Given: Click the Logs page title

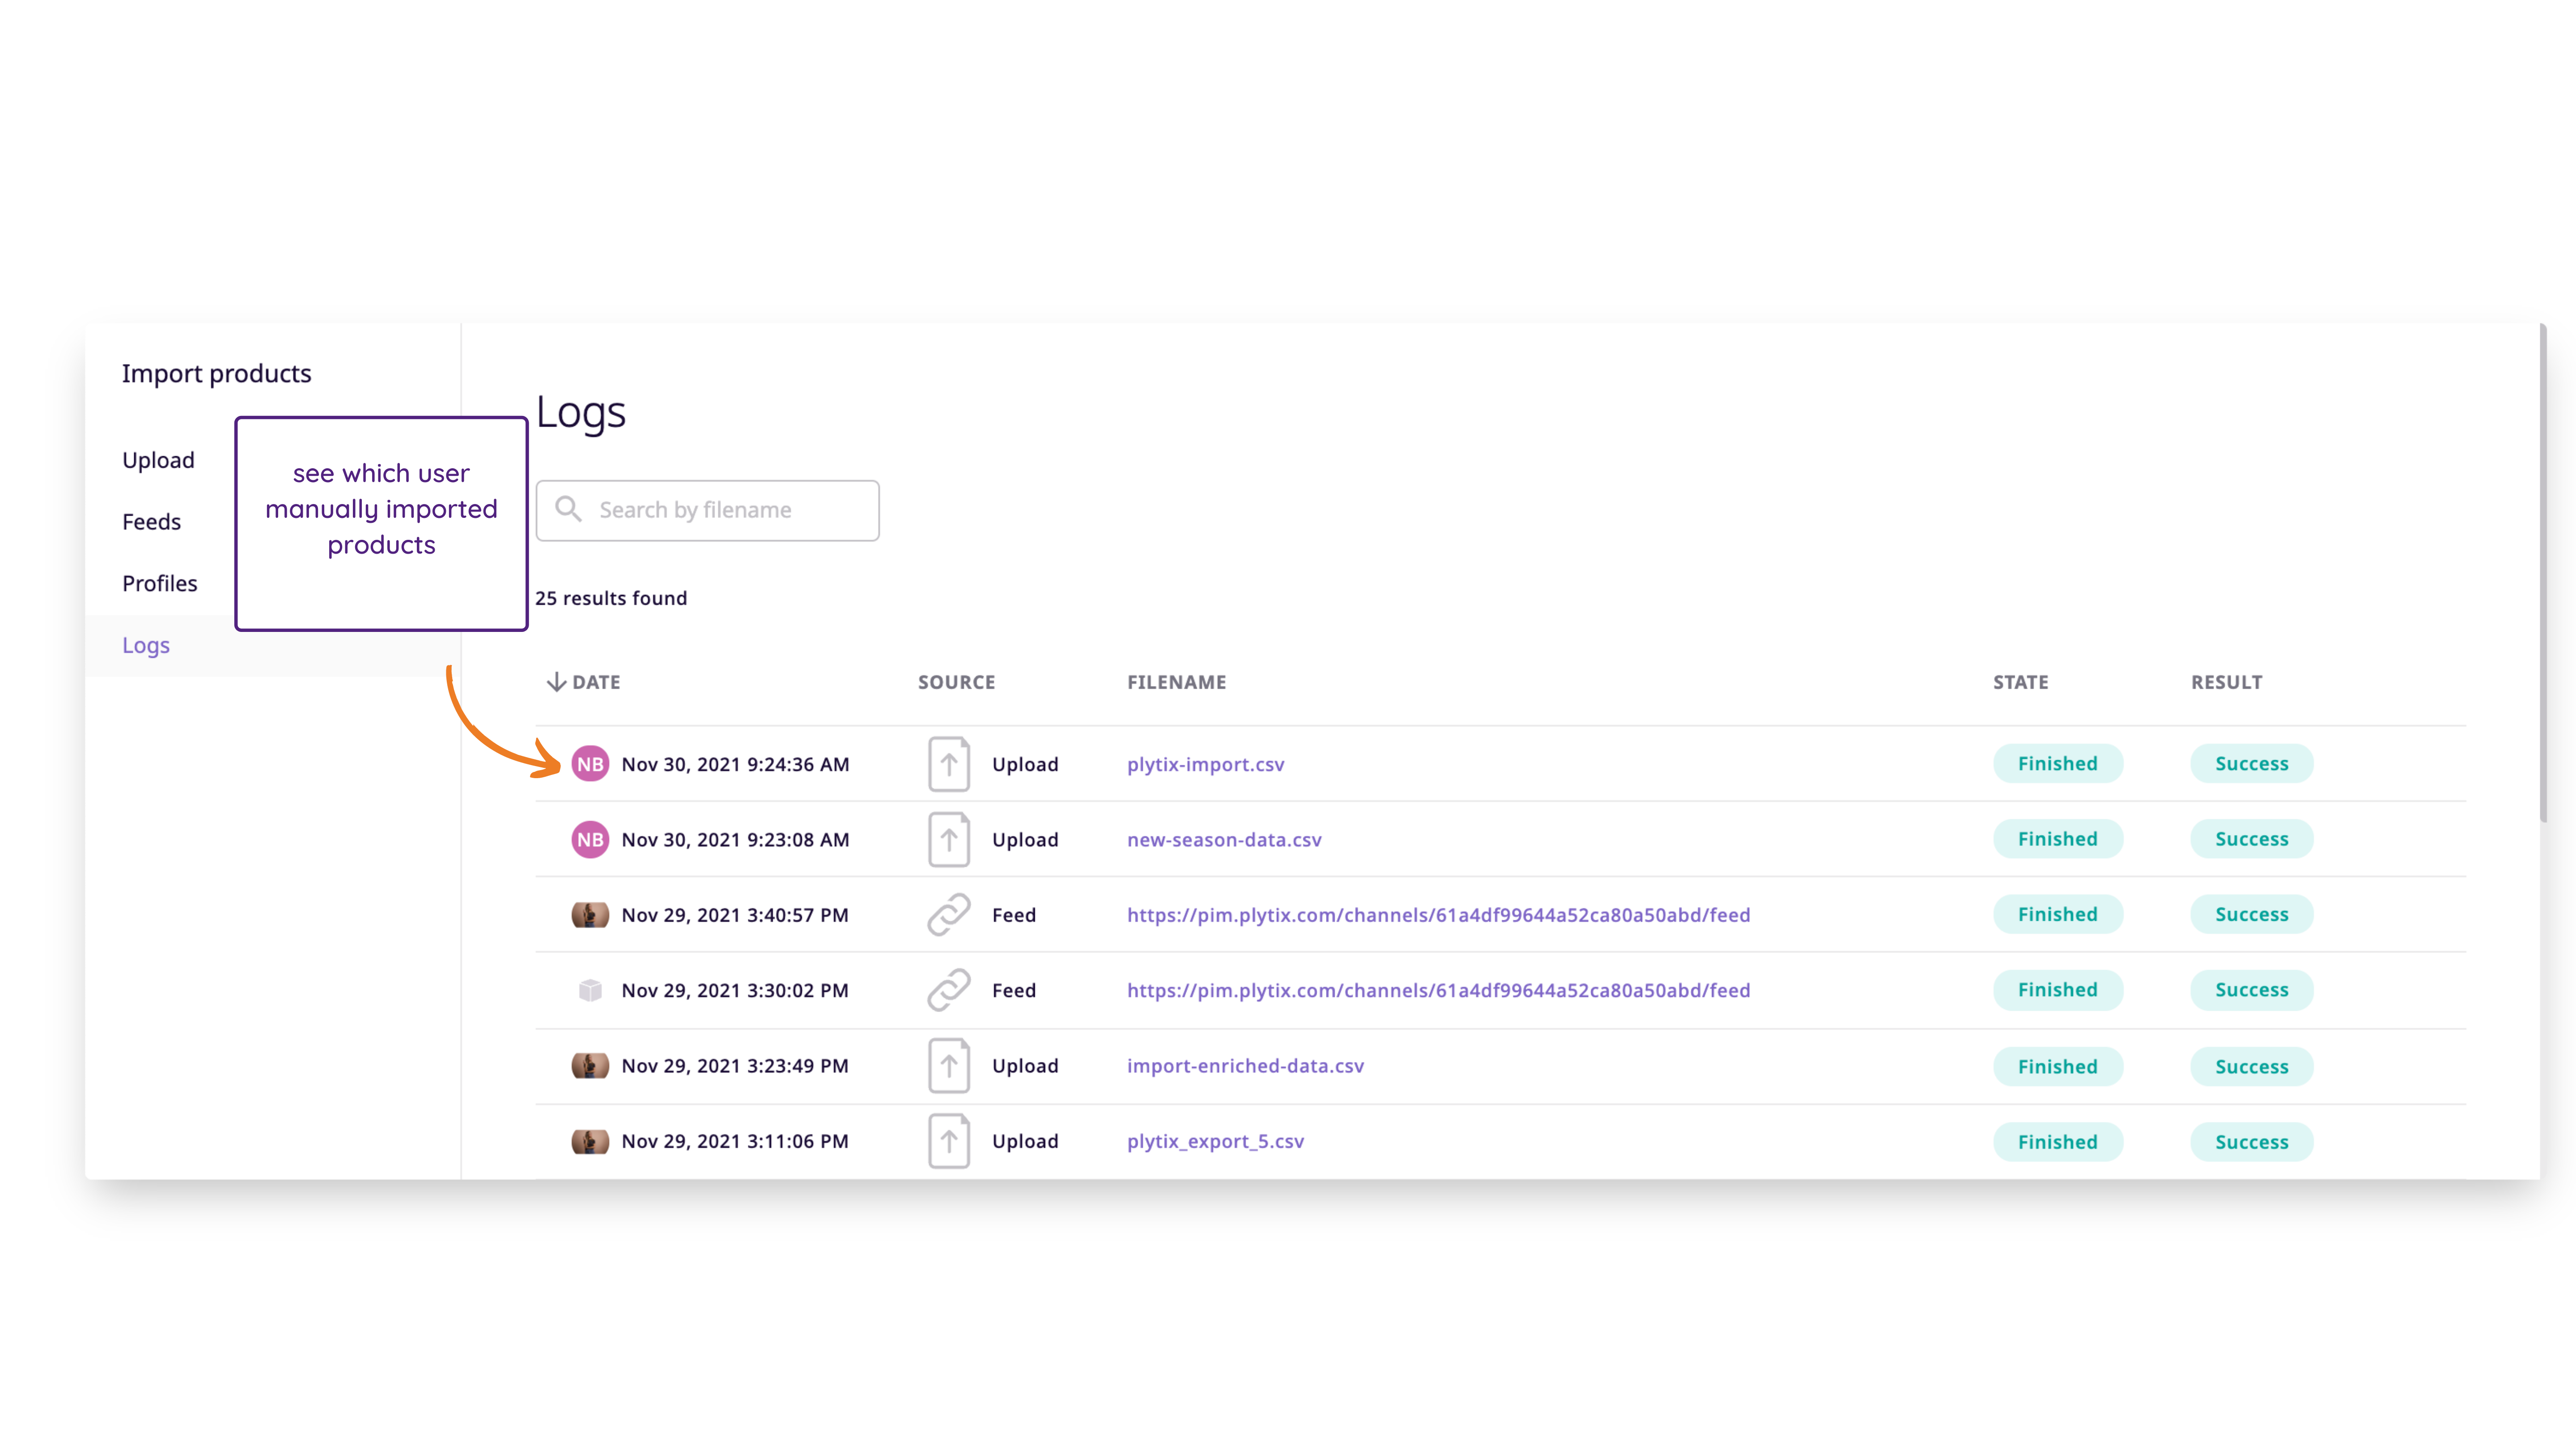Looking at the screenshot, I should 581,412.
